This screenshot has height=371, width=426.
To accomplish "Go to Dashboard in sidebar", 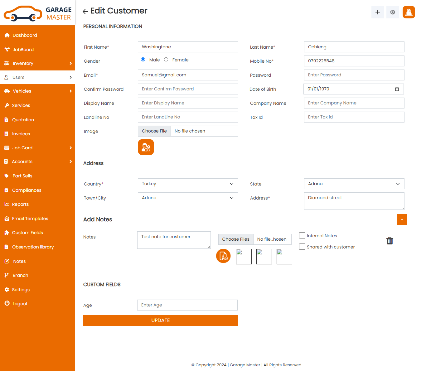I will point(25,35).
